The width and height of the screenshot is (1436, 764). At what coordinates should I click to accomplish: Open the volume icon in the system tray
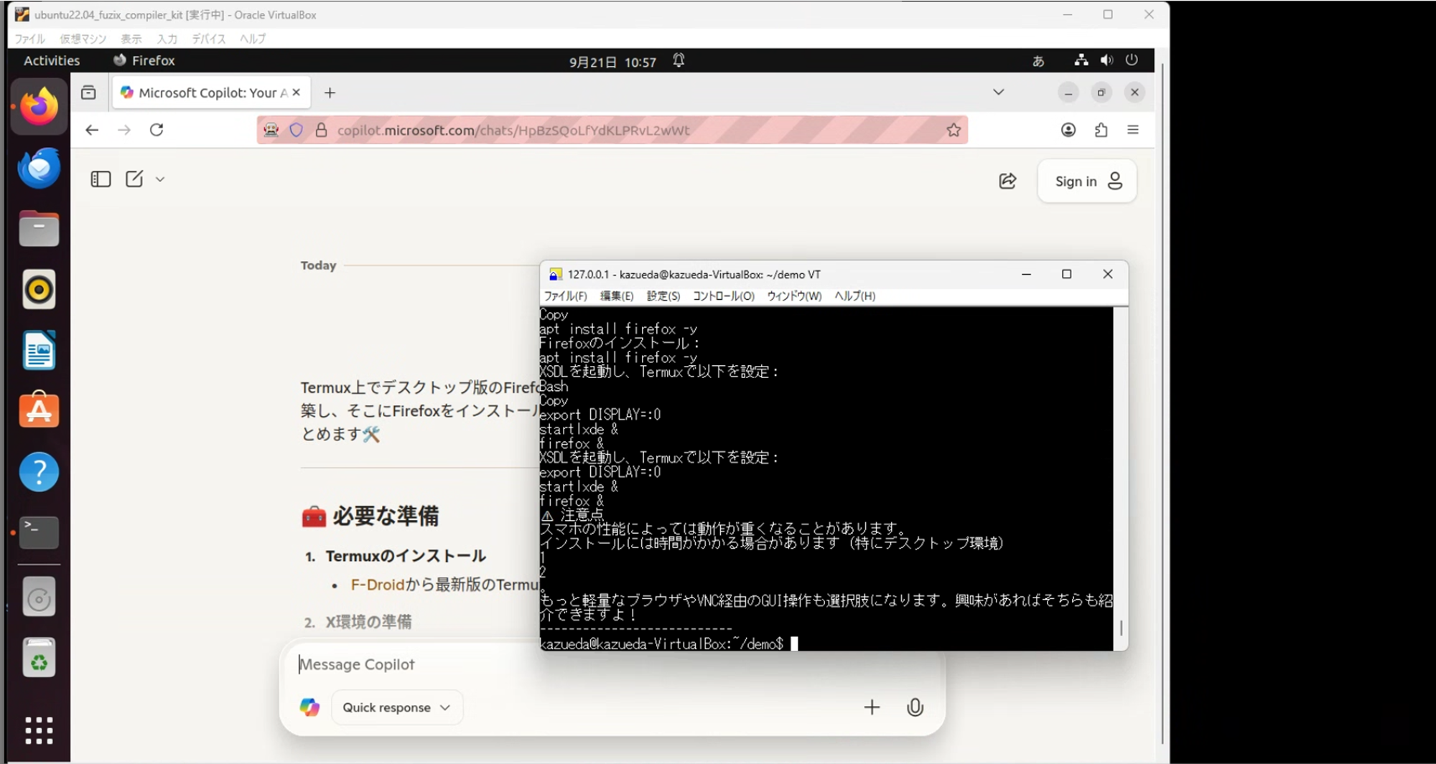point(1106,61)
